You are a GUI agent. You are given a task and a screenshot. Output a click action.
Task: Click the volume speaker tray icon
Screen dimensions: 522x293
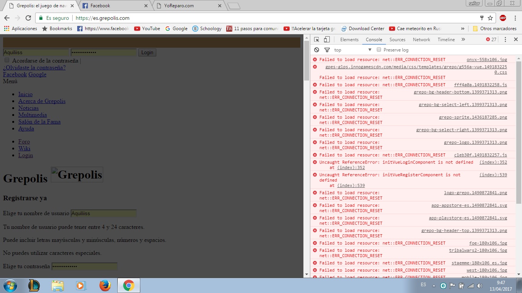point(480,285)
